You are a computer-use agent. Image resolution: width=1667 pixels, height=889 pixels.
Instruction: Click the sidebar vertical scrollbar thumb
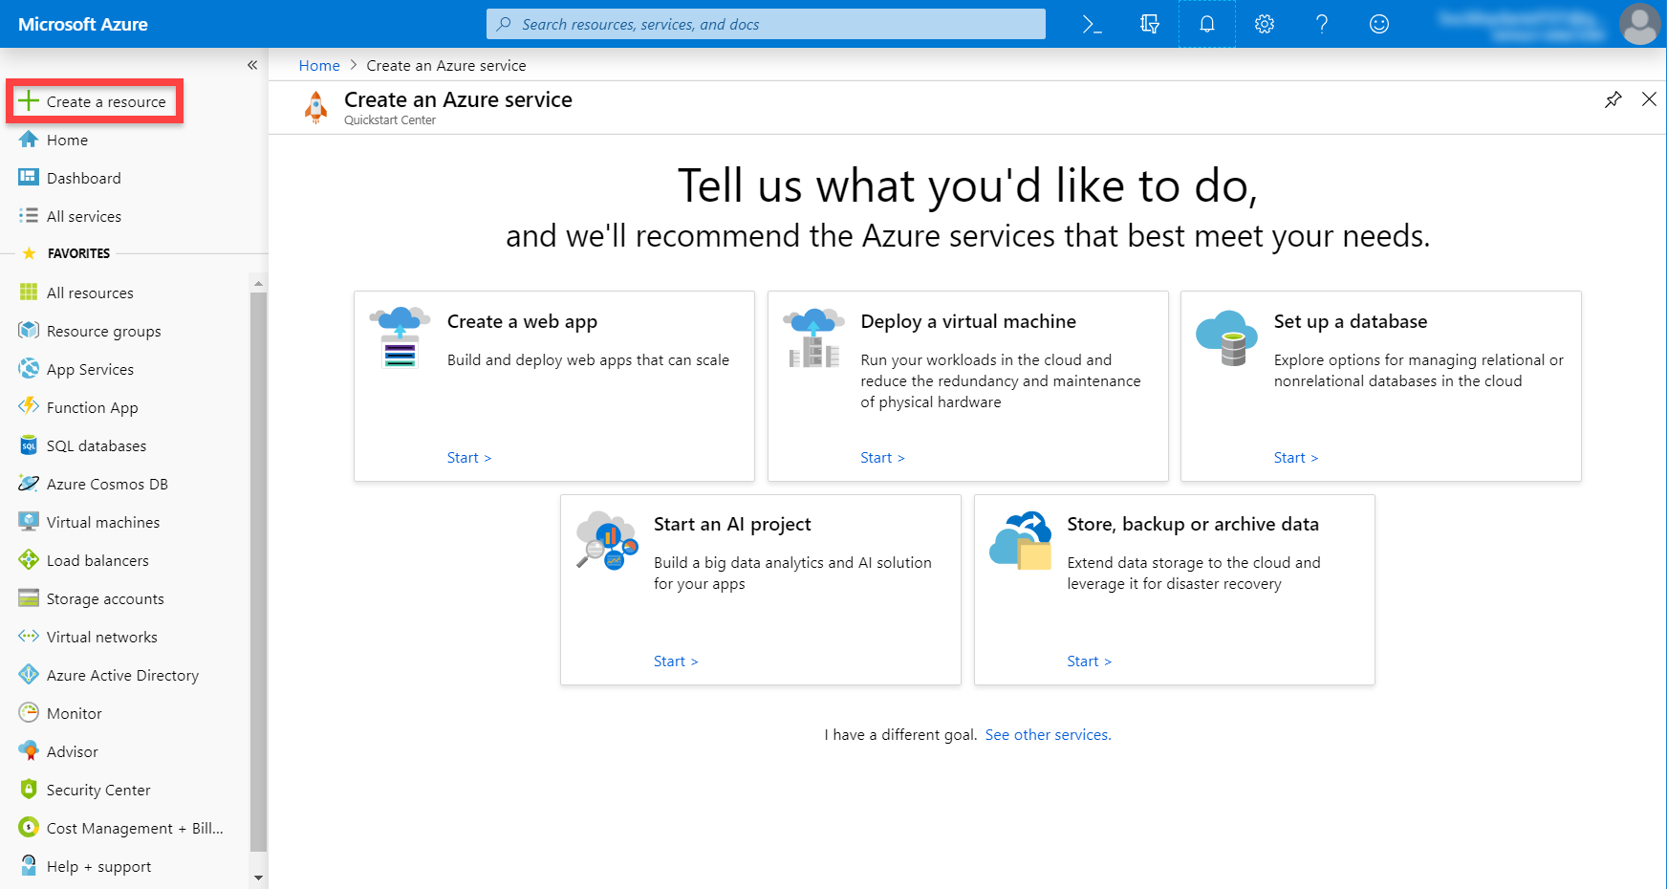click(x=258, y=572)
